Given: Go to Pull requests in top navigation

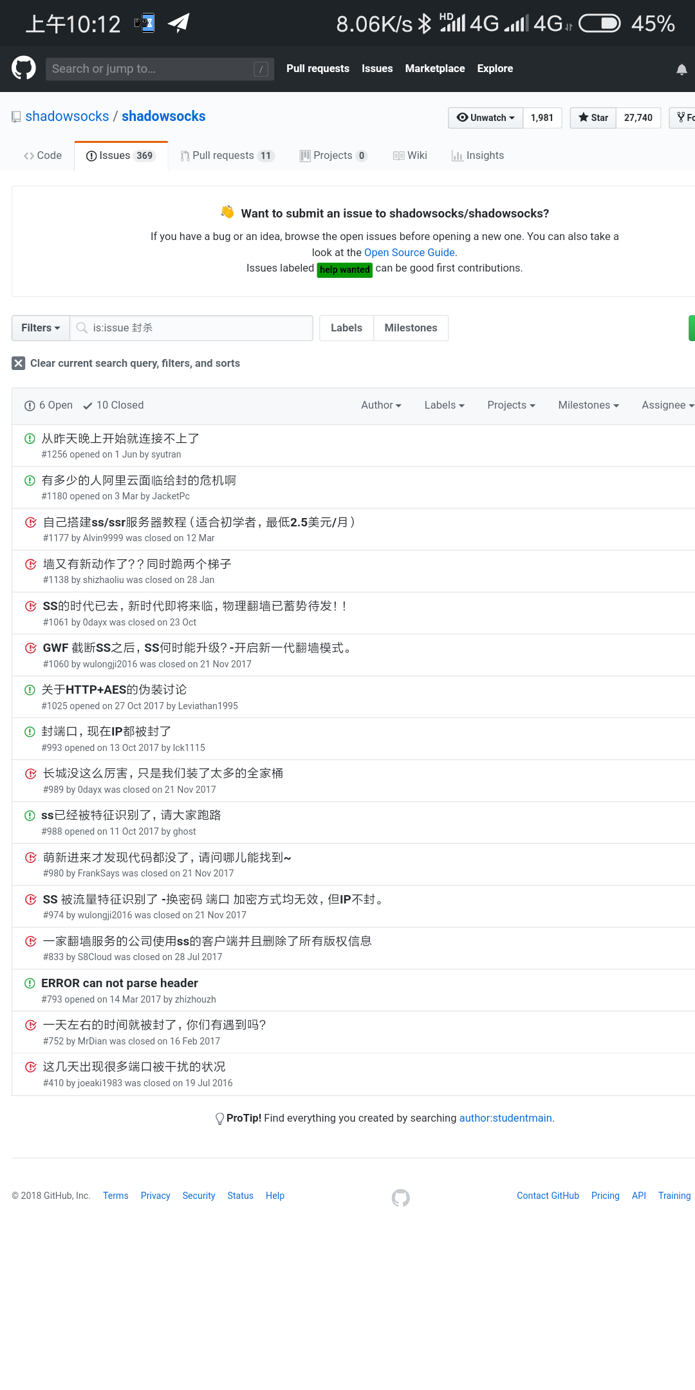Looking at the screenshot, I should coord(318,69).
